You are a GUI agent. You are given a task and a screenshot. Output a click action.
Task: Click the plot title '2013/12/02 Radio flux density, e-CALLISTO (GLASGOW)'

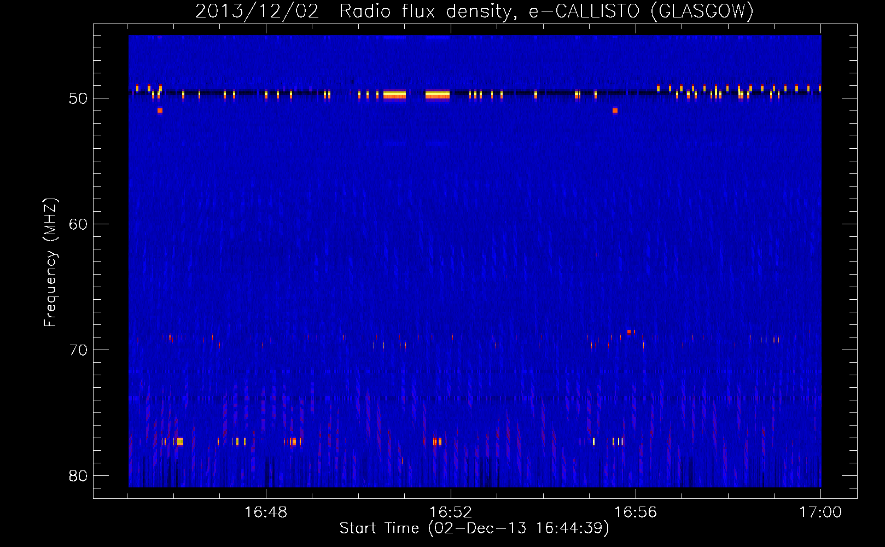(x=474, y=11)
